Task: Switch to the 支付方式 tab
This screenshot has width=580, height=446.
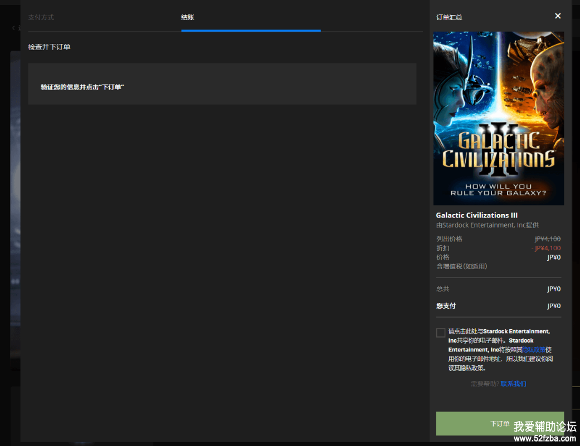Action: click(x=41, y=17)
